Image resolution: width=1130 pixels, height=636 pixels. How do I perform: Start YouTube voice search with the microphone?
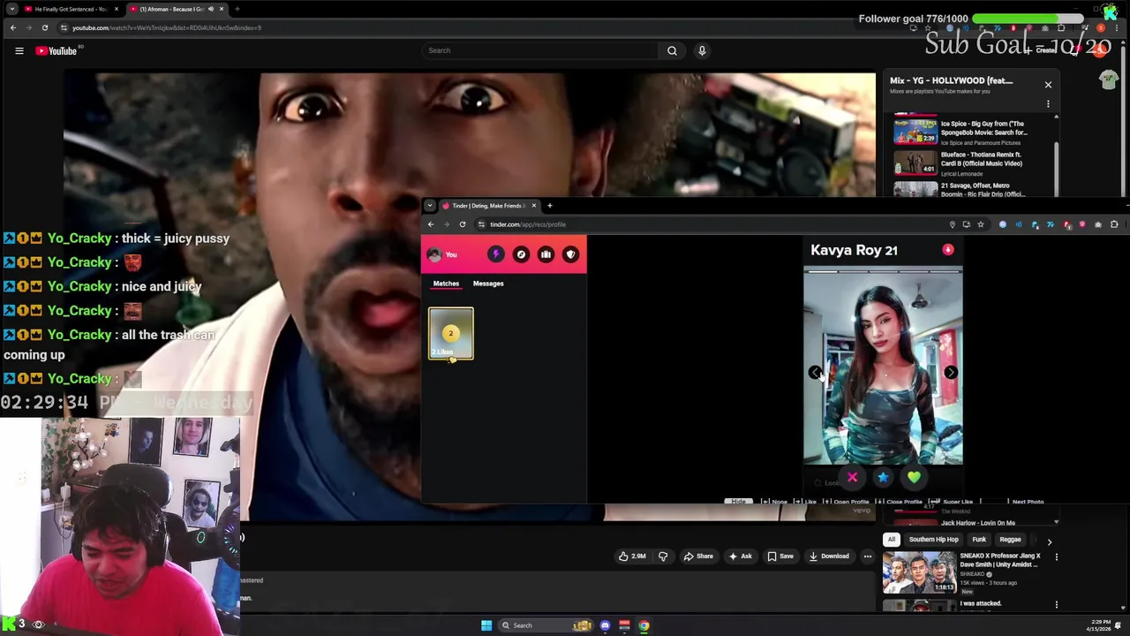tap(702, 50)
